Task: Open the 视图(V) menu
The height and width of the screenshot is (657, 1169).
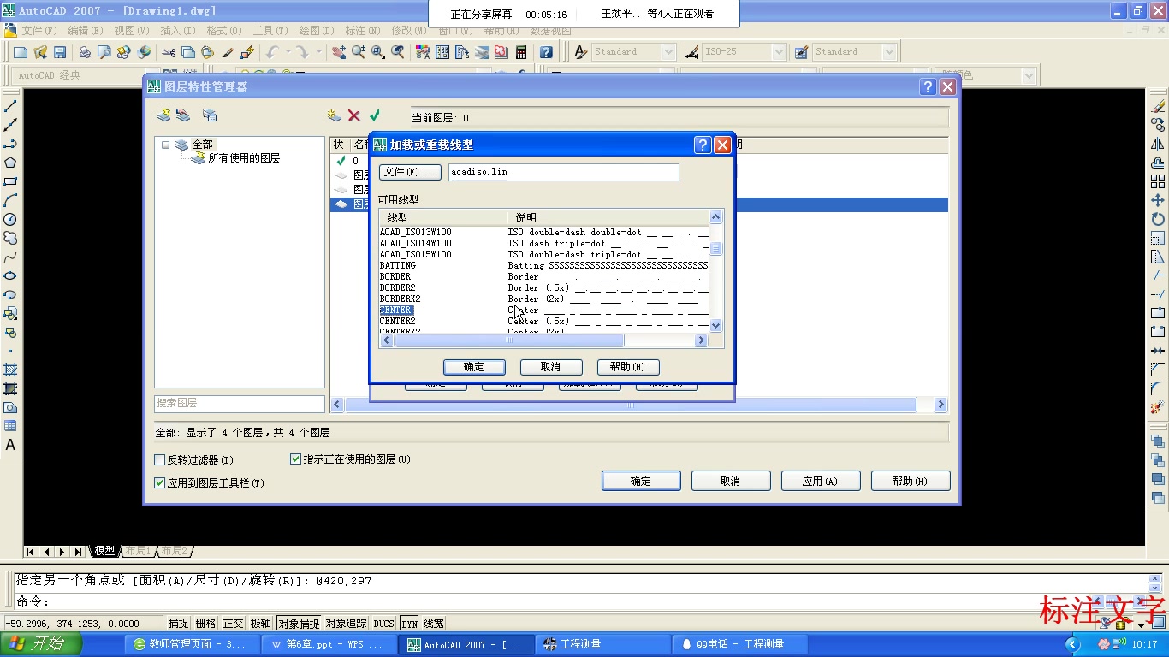Action: coord(131,31)
